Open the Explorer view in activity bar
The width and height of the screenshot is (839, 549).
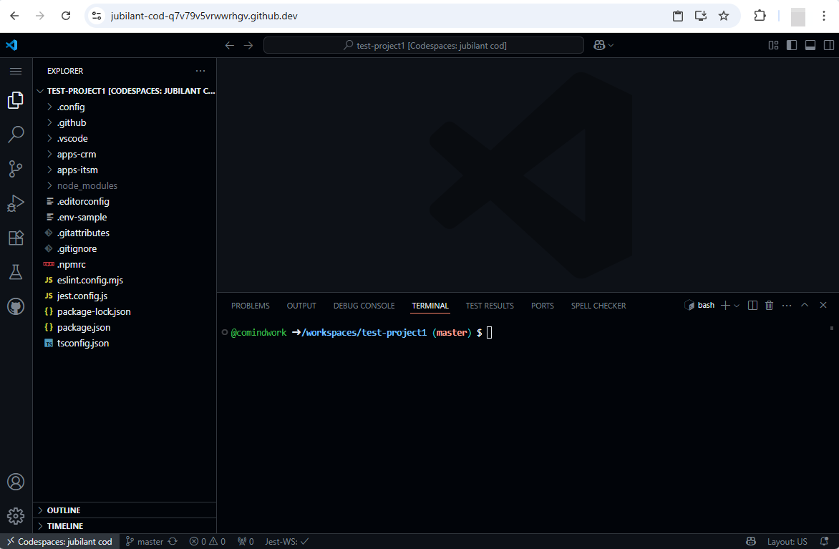pyautogui.click(x=16, y=100)
